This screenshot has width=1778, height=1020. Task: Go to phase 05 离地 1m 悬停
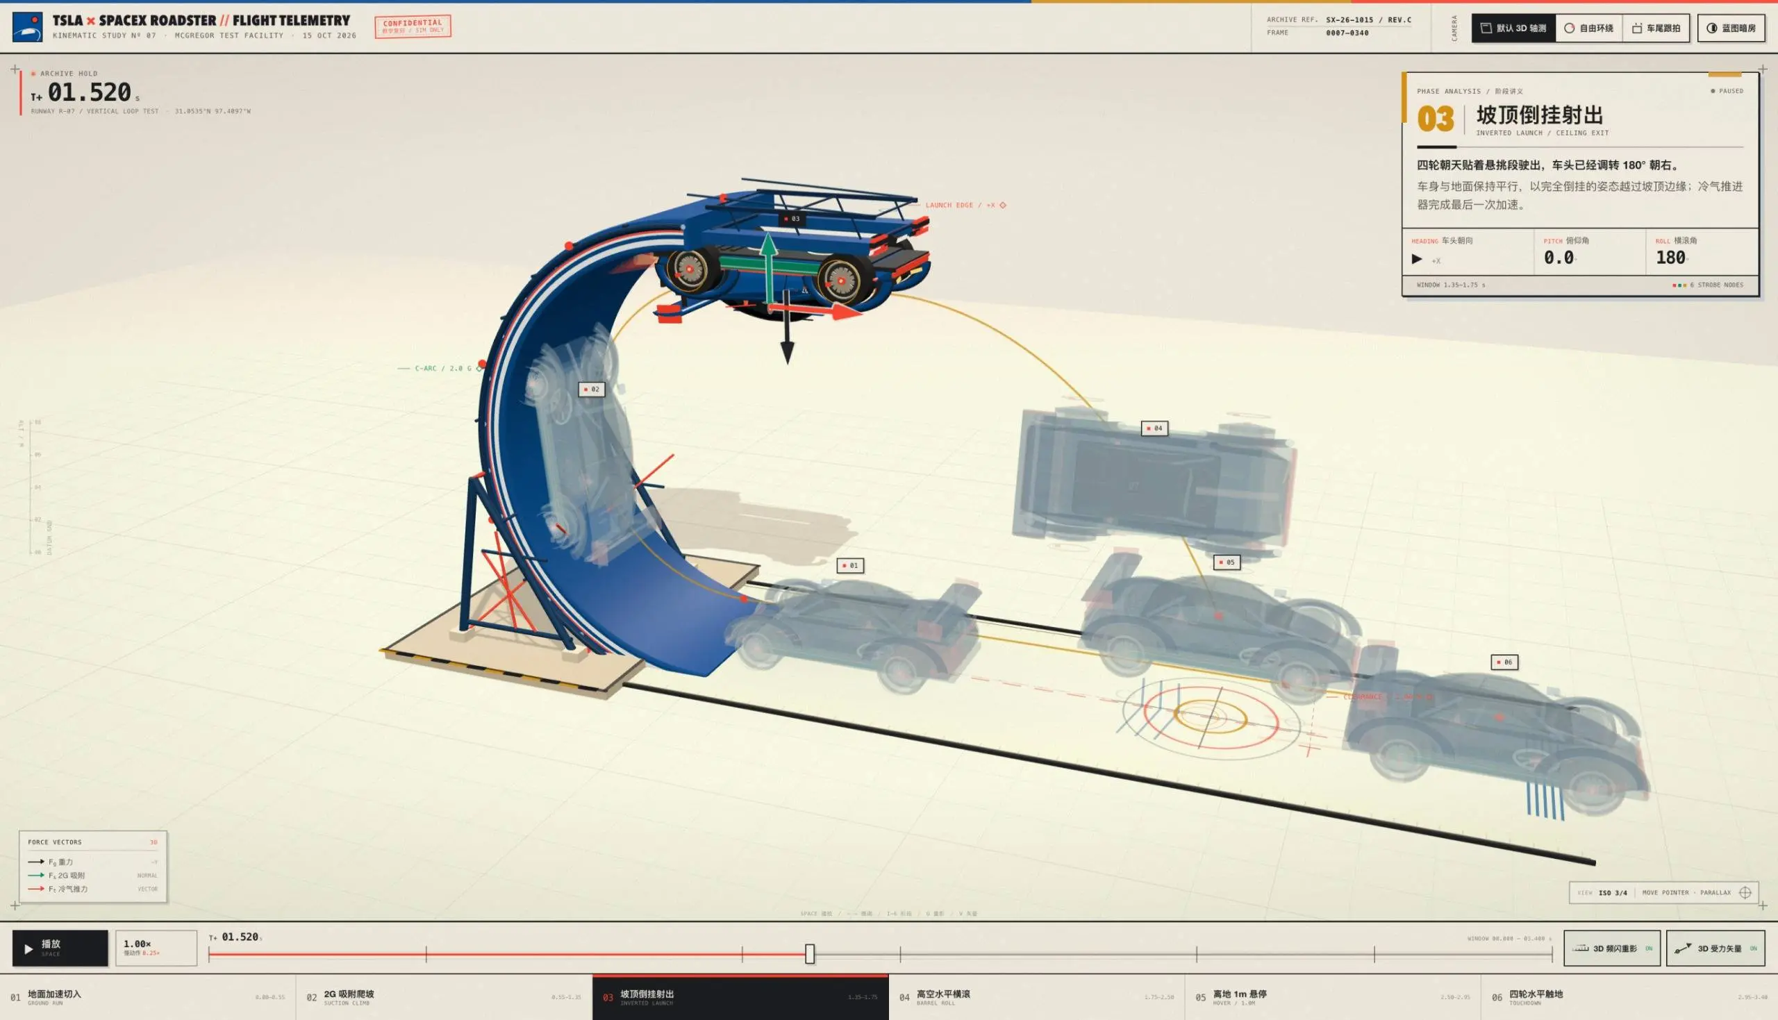[x=1333, y=997]
